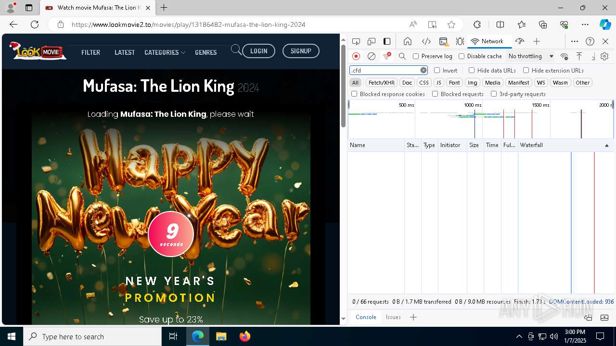Toggle the network filter bar icon
The width and height of the screenshot is (616, 346).
[x=386, y=56]
